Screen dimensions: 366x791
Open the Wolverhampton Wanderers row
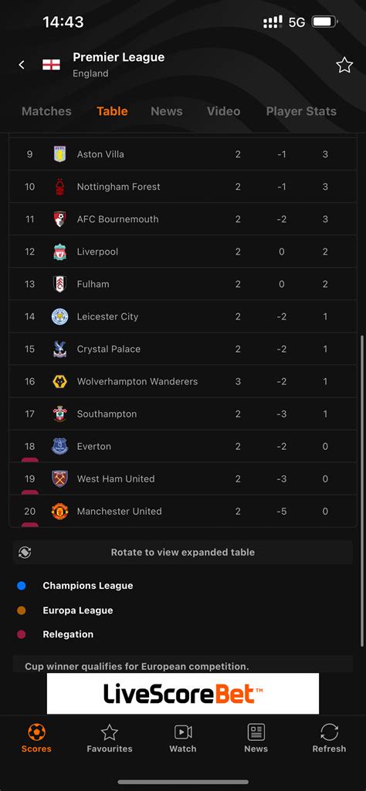click(183, 381)
